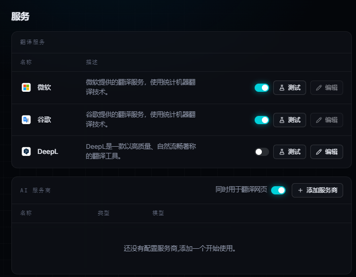
Task: Click the DeepL logo icon
Action: (26, 152)
